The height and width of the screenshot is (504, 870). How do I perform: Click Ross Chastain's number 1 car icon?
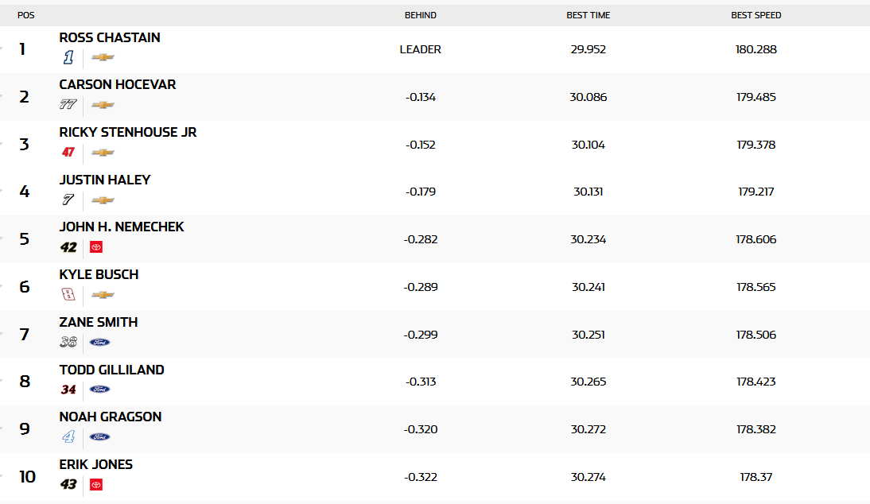pyautogui.click(x=68, y=57)
